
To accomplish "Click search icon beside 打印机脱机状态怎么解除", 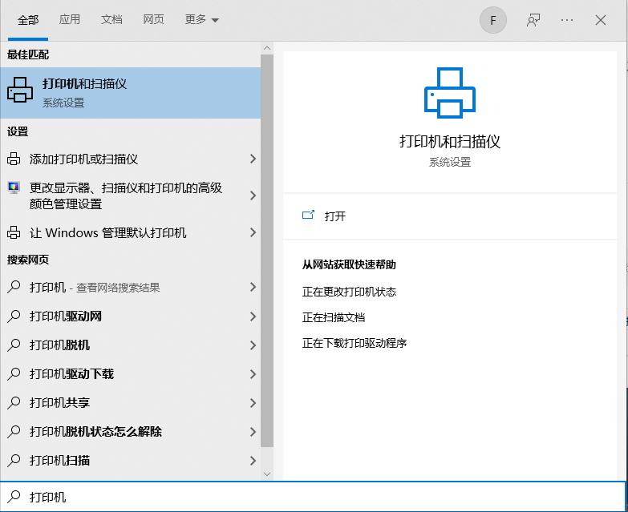I will (x=14, y=431).
